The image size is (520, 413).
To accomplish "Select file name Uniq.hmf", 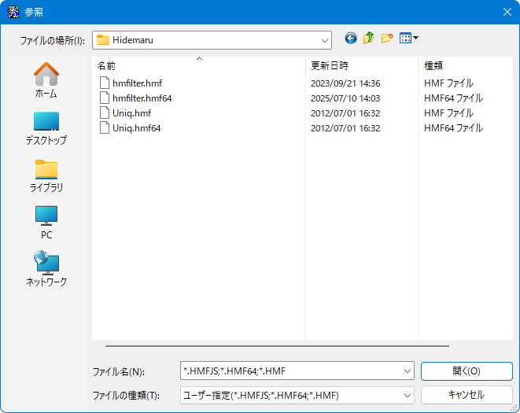I will coord(131,113).
